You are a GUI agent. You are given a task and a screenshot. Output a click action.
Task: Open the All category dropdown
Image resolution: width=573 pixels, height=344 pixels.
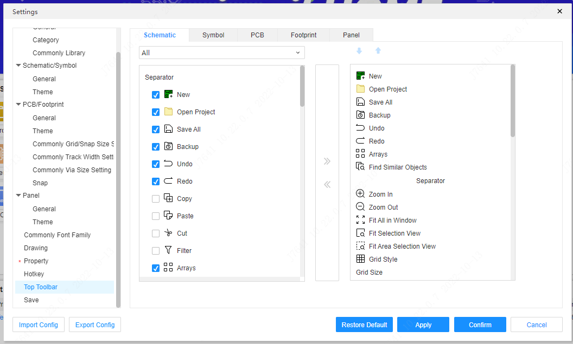[x=221, y=52]
